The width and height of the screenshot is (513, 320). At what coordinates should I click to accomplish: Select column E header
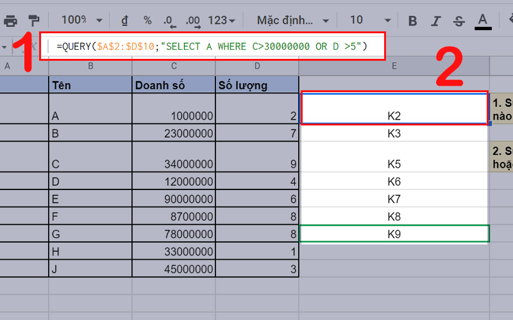tap(394, 66)
